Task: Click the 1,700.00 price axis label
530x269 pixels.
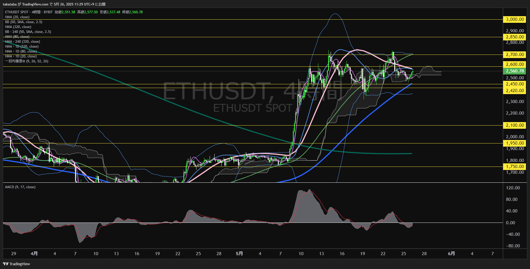Action: 515,172
